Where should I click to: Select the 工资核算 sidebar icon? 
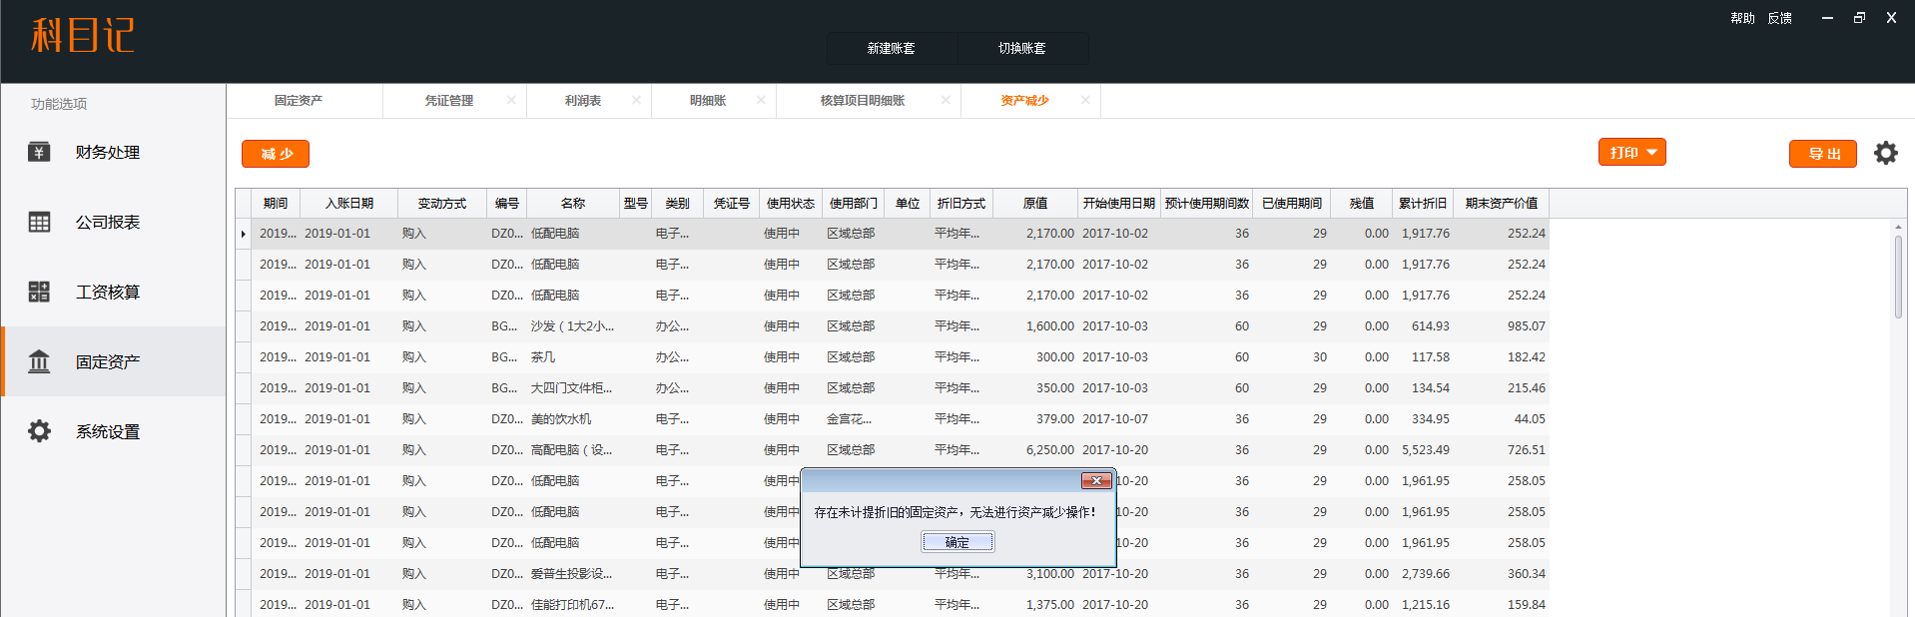[39, 292]
